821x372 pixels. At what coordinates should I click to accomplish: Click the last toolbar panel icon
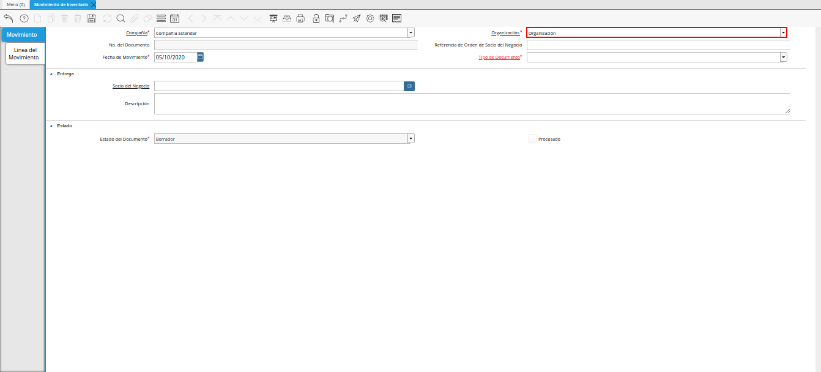(x=397, y=18)
